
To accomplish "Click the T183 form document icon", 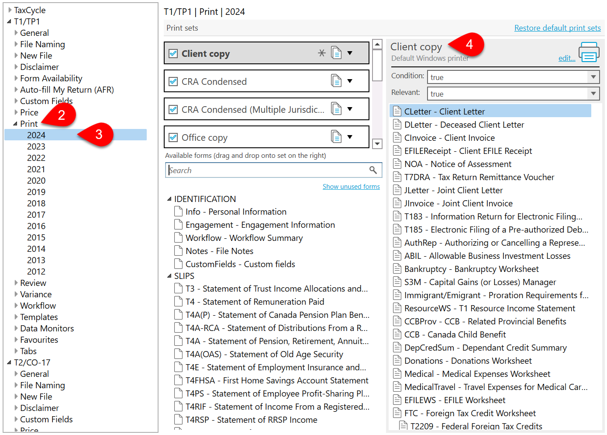I will point(397,216).
